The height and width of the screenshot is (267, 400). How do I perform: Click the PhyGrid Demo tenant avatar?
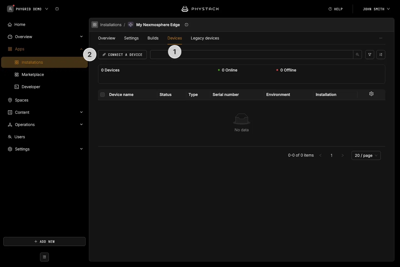[x=10, y=9]
